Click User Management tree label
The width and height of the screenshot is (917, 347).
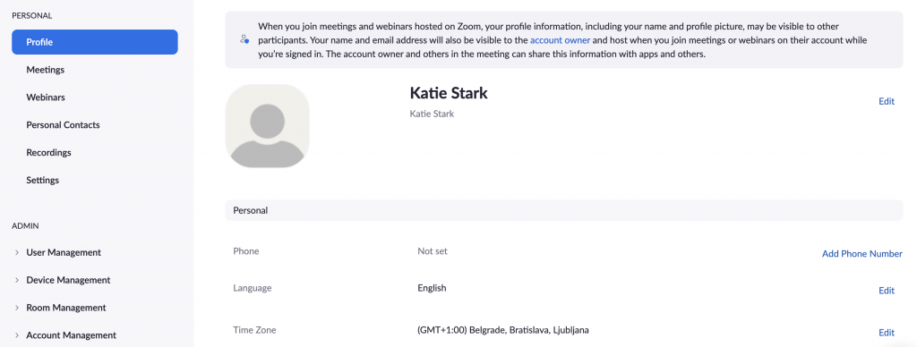click(x=64, y=252)
